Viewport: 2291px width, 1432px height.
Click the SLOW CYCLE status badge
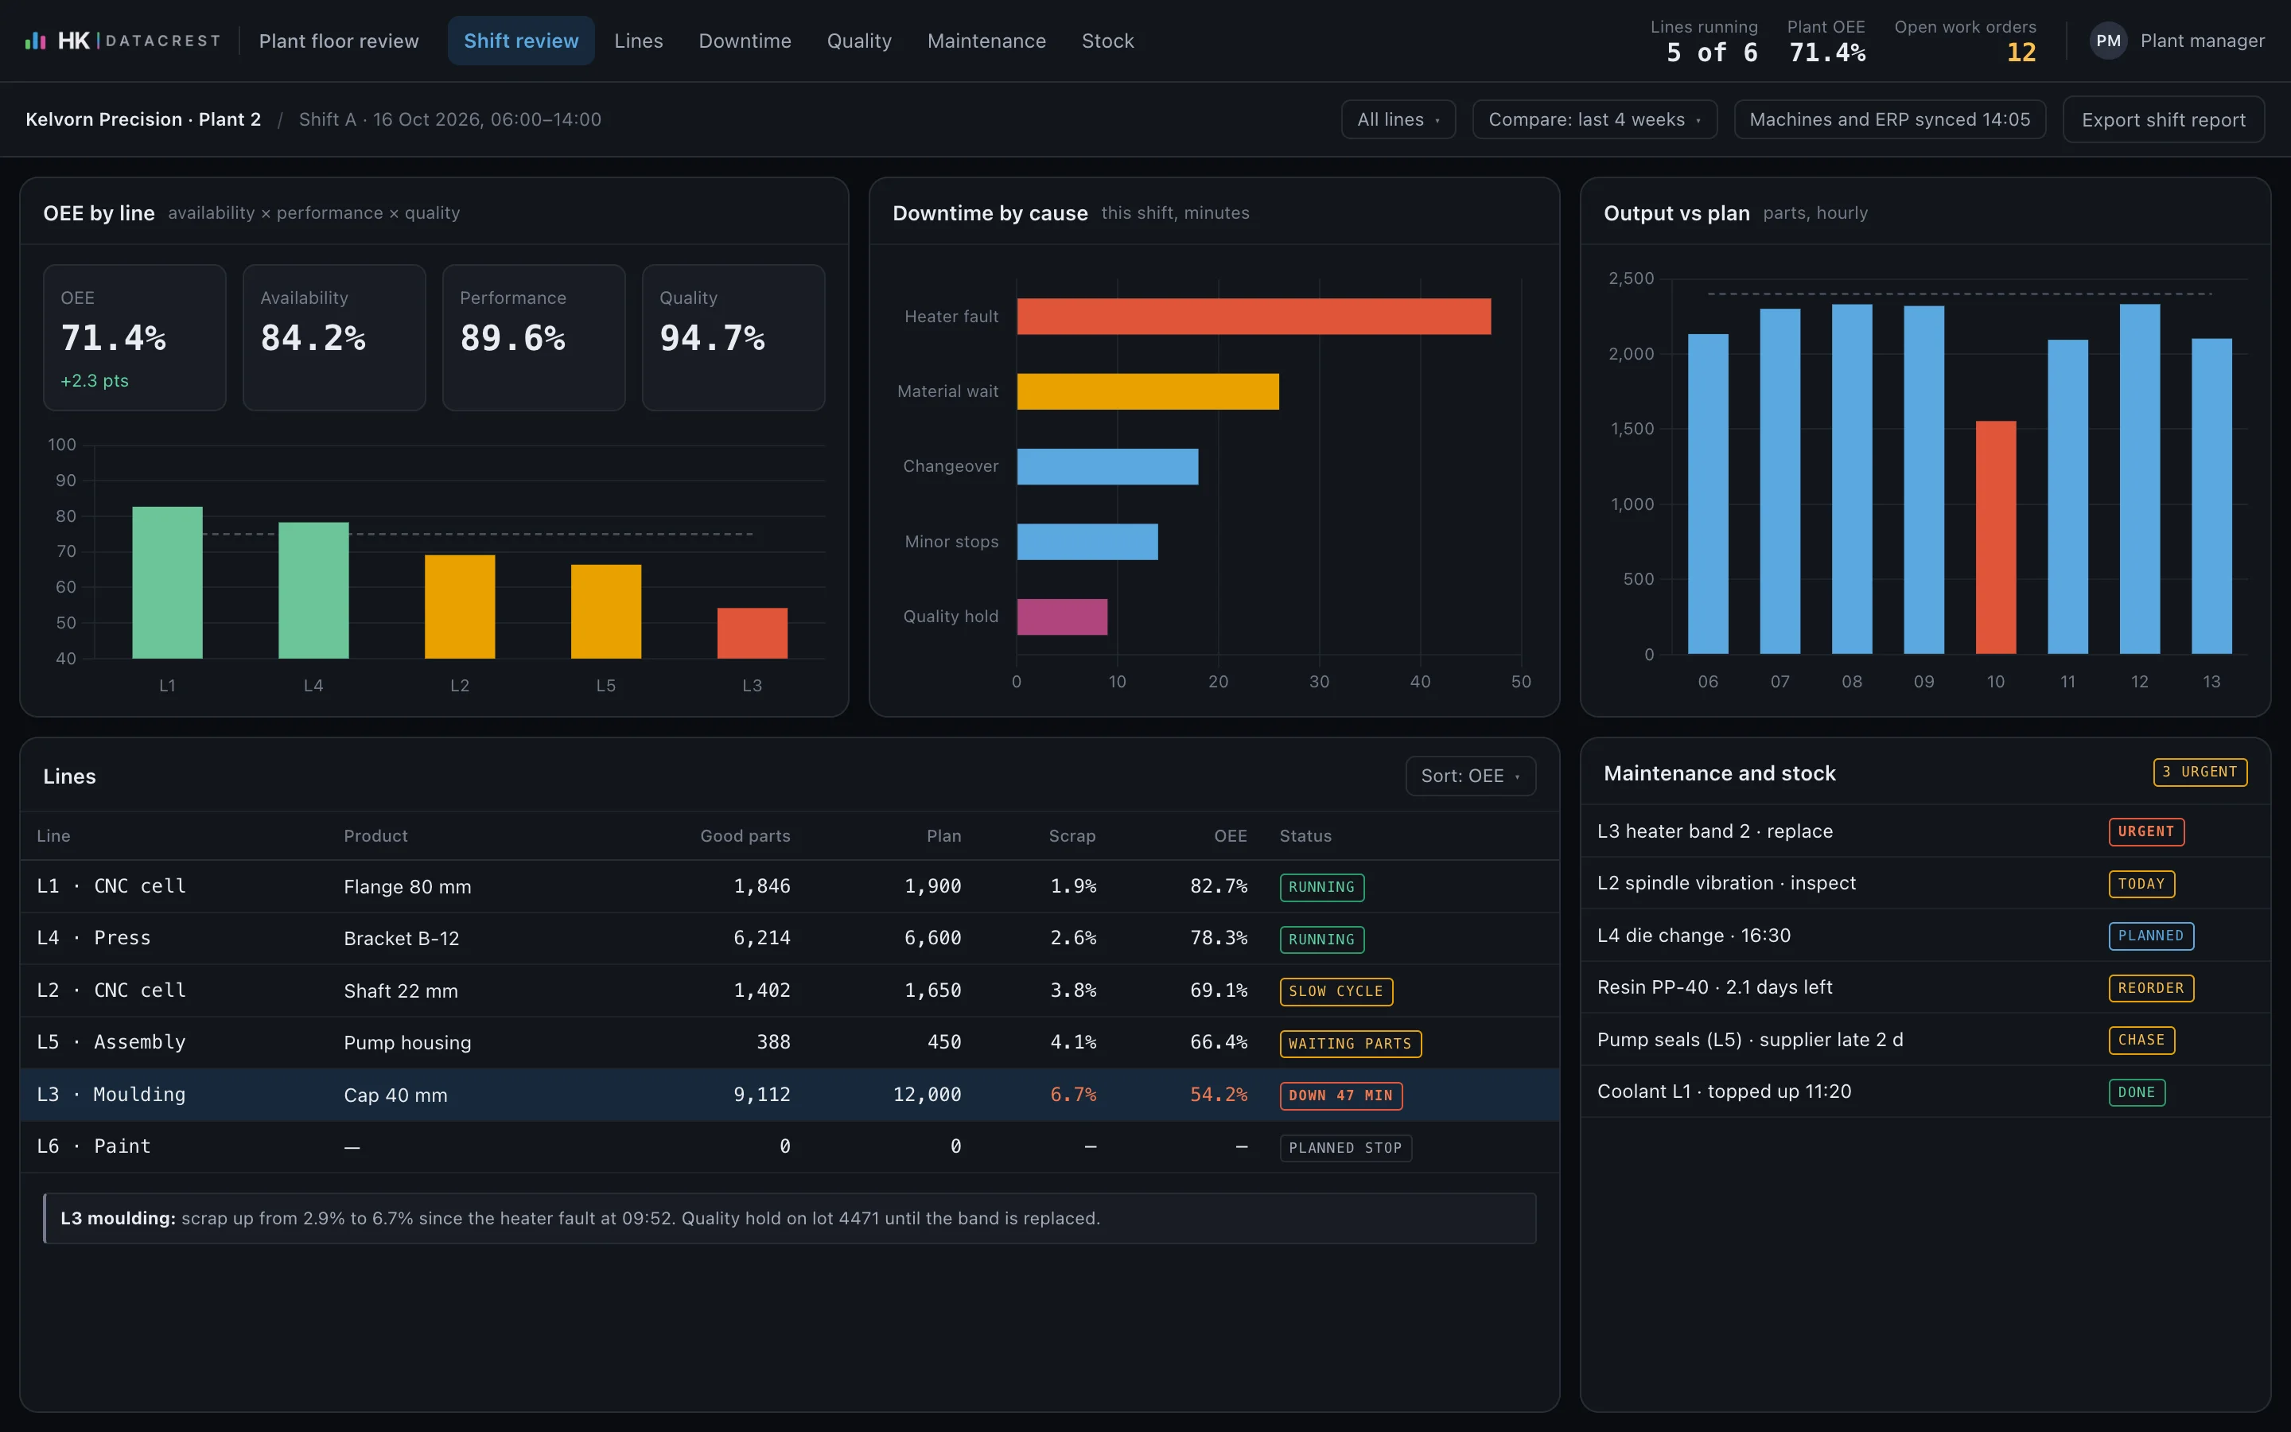coord(1336,991)
